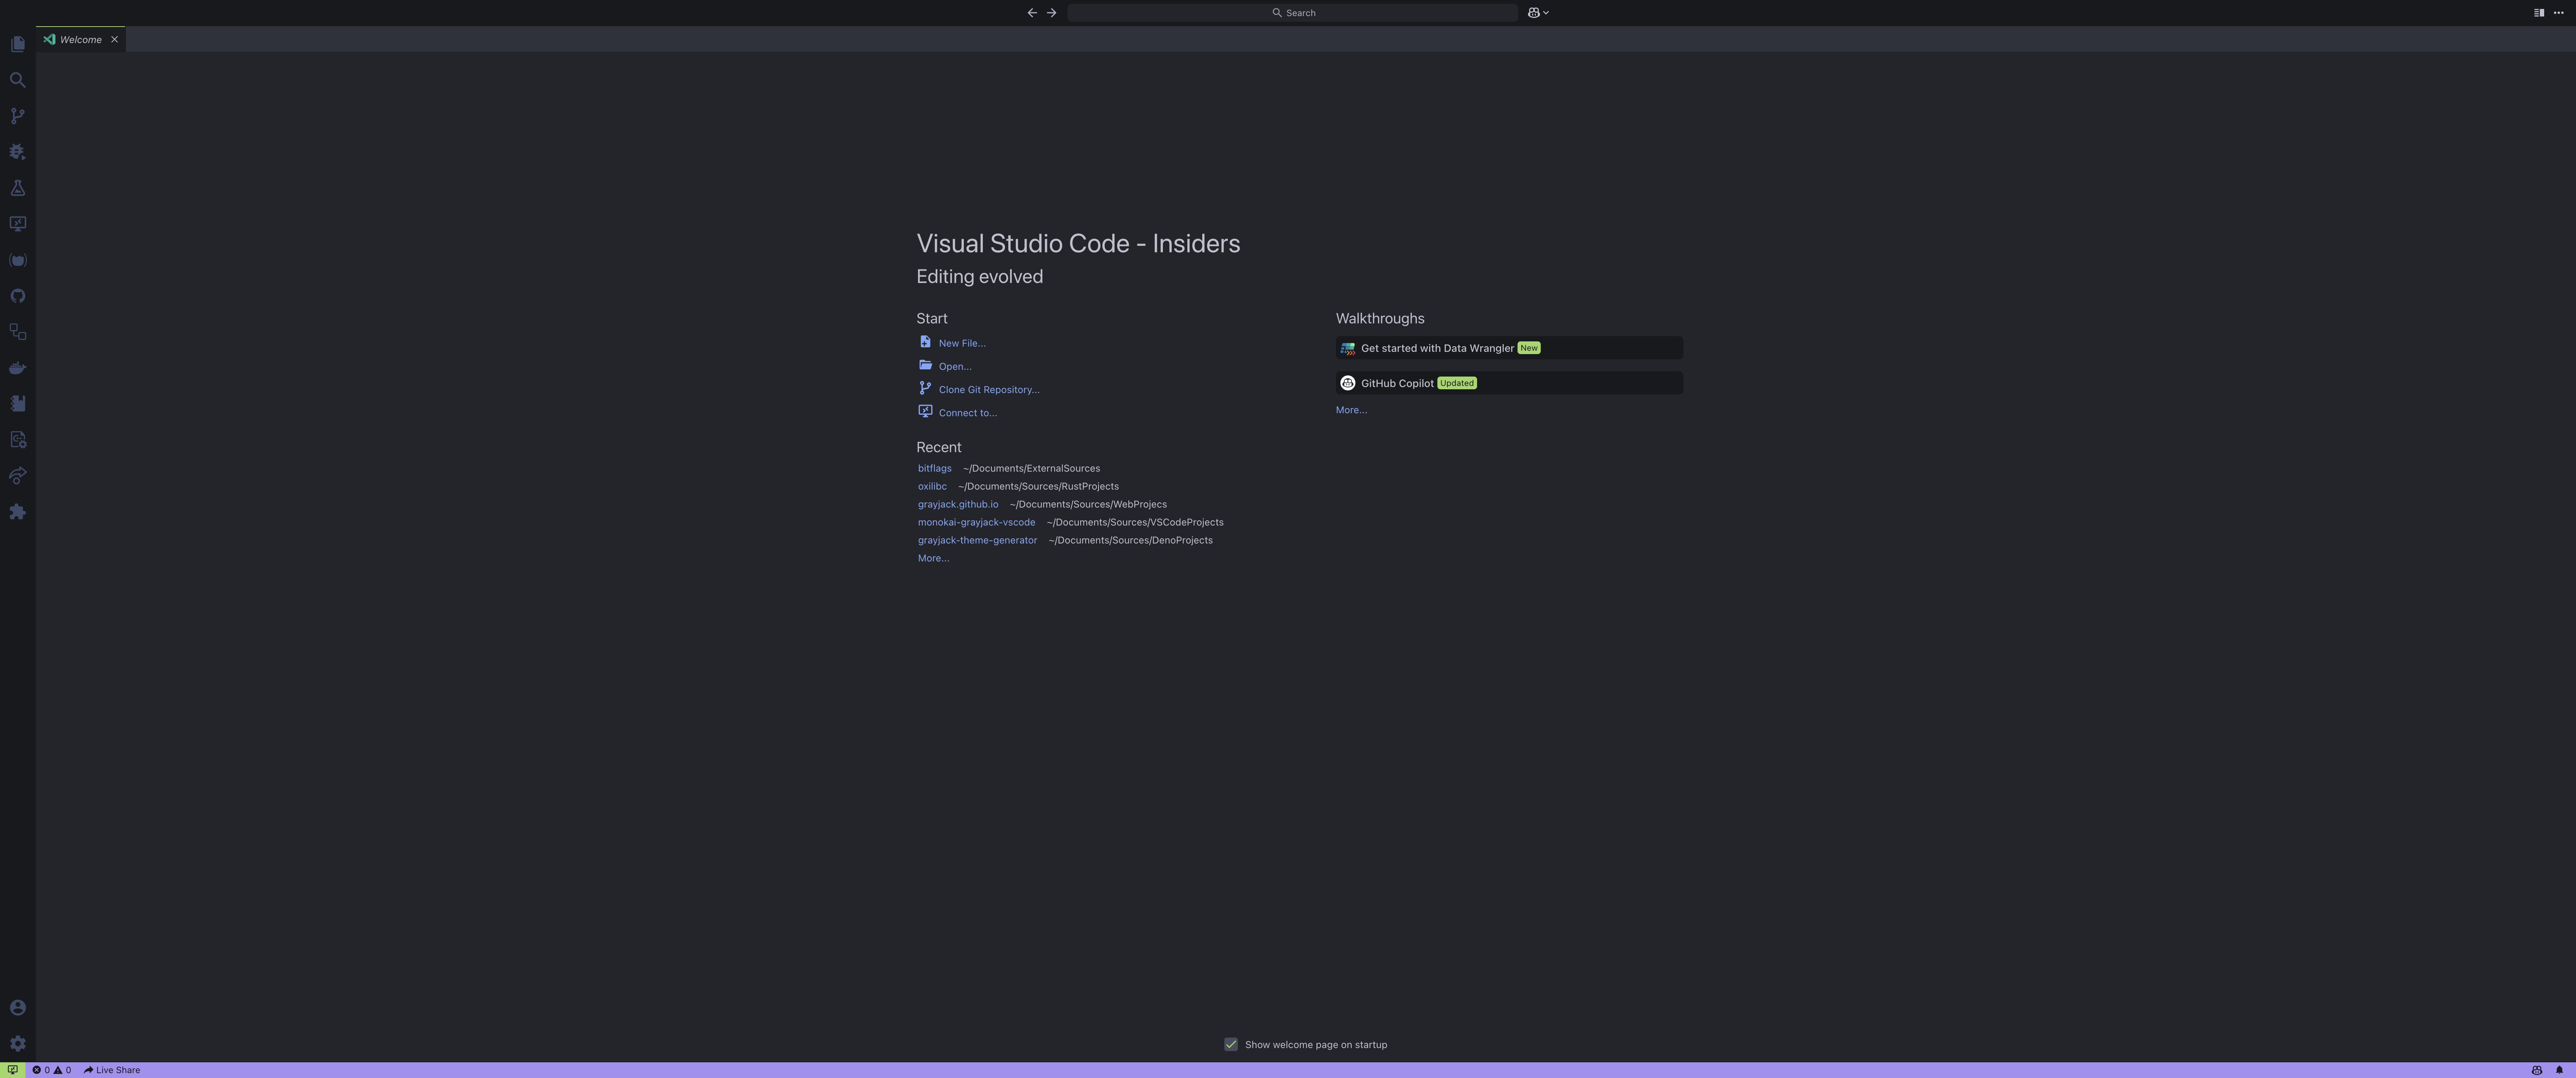The height and width of the screenshot is (1078, 2576).
Task: Open the Explorer view in activity bar
Action: (17, 44)
